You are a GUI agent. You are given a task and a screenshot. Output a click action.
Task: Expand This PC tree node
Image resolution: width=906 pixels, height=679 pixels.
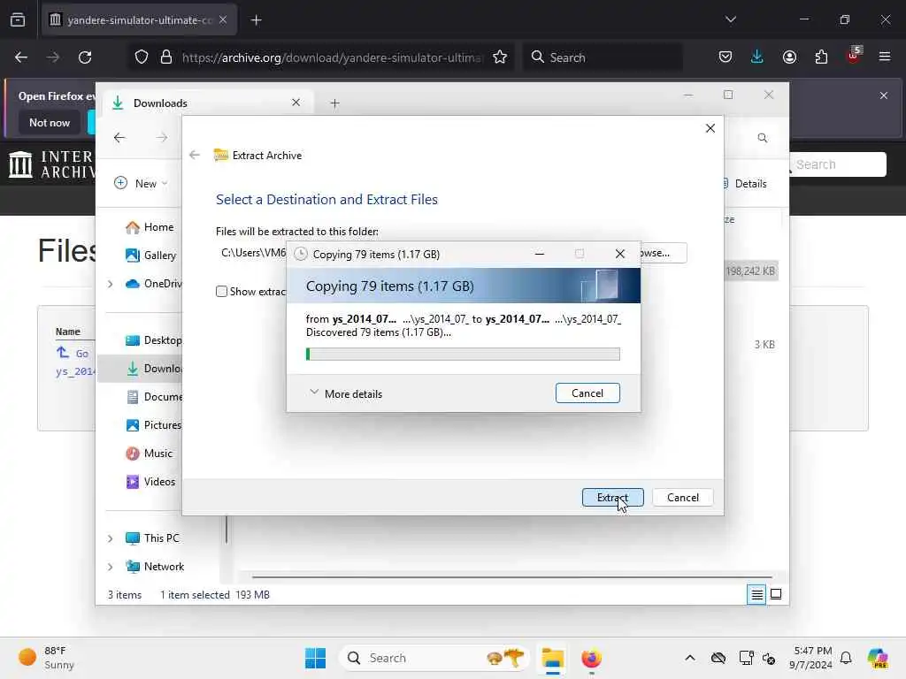[x=111, y=538]
